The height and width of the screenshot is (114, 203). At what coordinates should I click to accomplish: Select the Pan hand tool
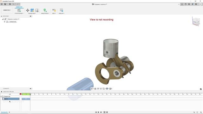(98, 89)
